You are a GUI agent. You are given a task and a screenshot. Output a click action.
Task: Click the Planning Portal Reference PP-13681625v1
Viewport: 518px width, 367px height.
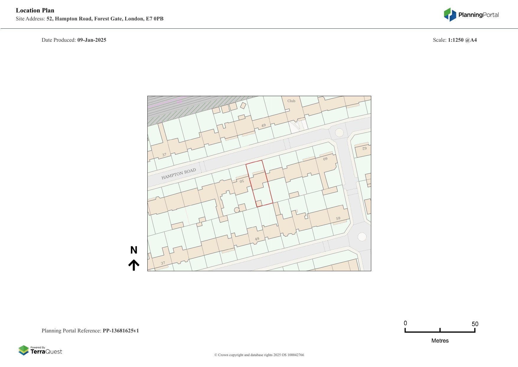tap(90, 331)
